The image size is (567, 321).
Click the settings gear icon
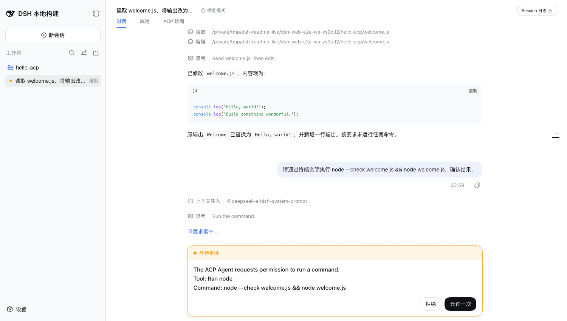tap(10, 309)
